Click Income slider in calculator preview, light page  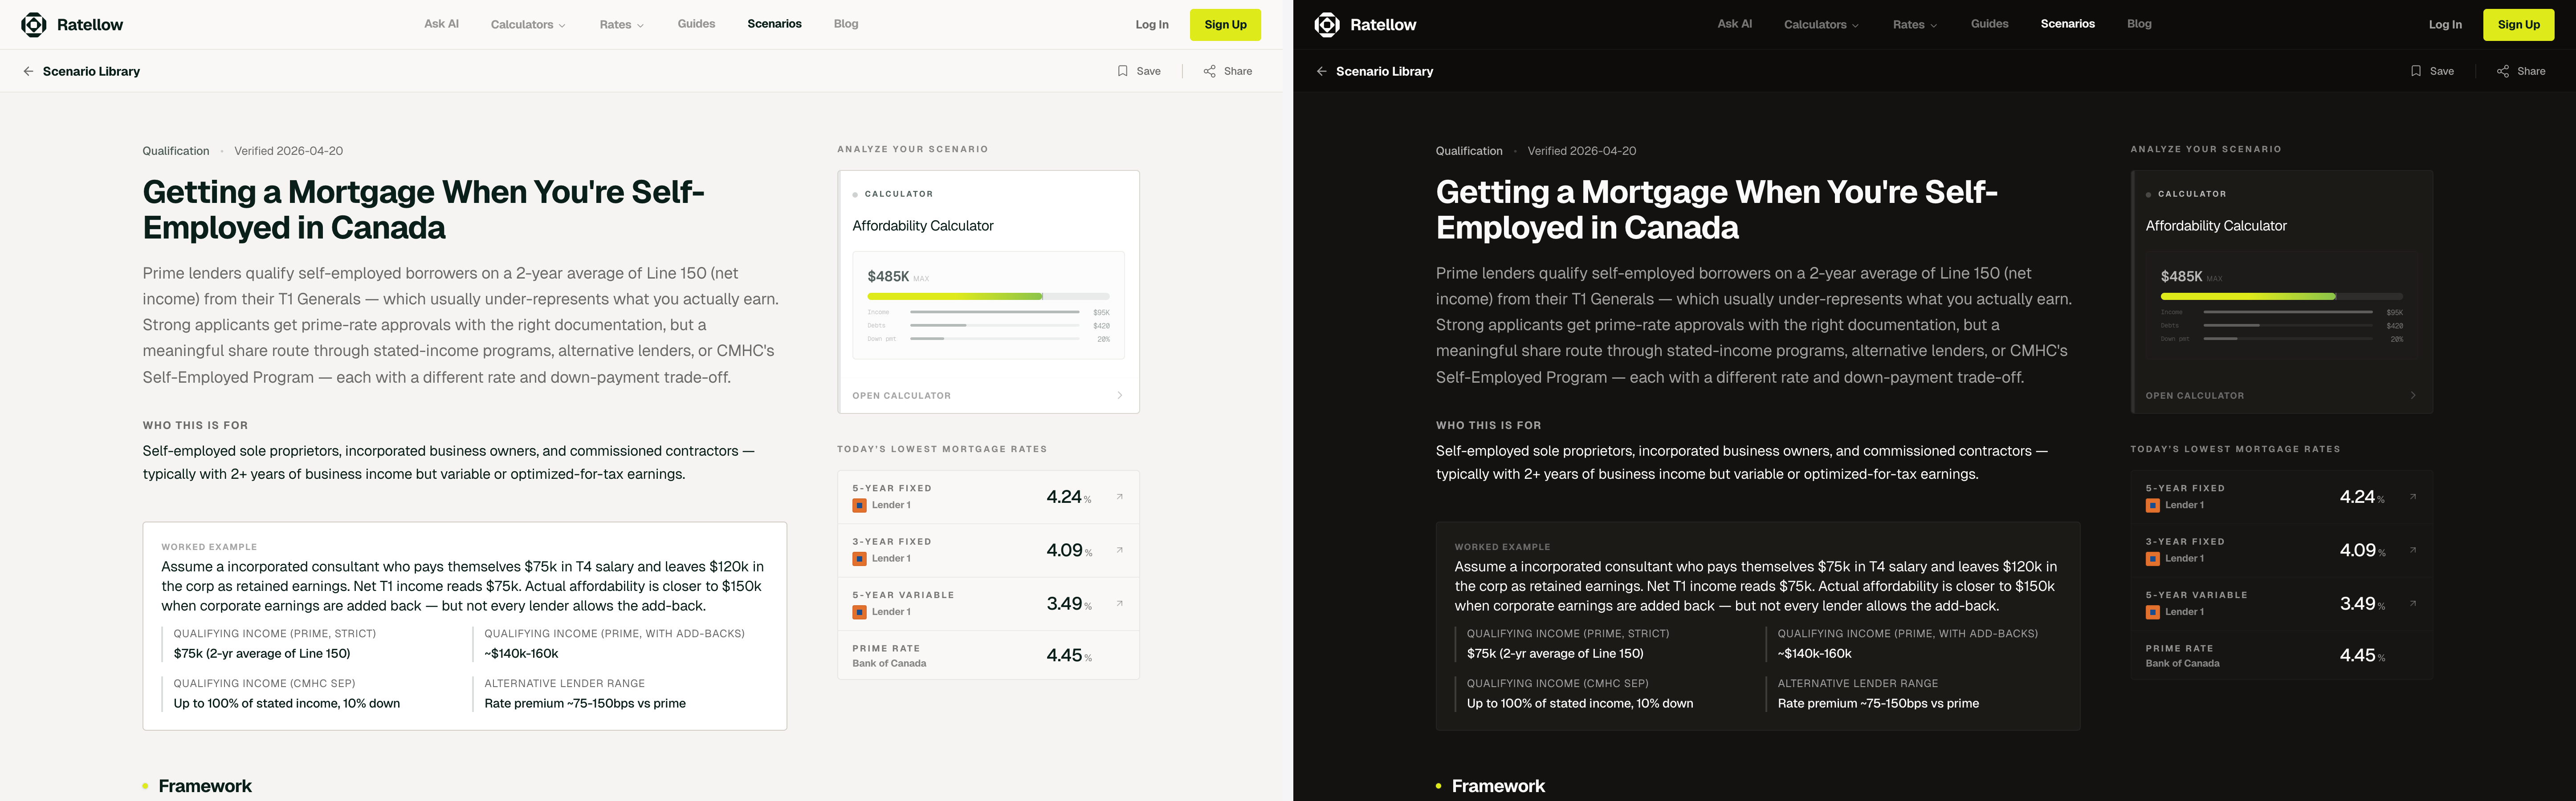tap(994, 312)
